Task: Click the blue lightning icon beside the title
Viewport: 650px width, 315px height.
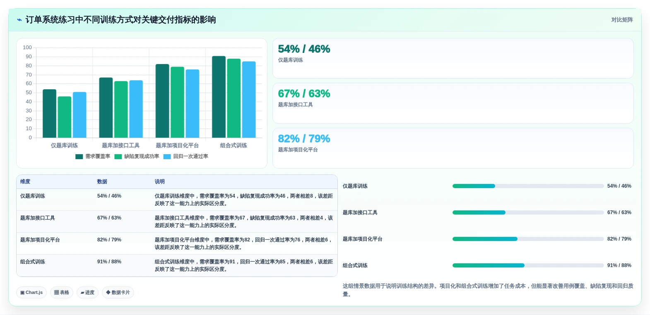Action: (x=19, y=20)
